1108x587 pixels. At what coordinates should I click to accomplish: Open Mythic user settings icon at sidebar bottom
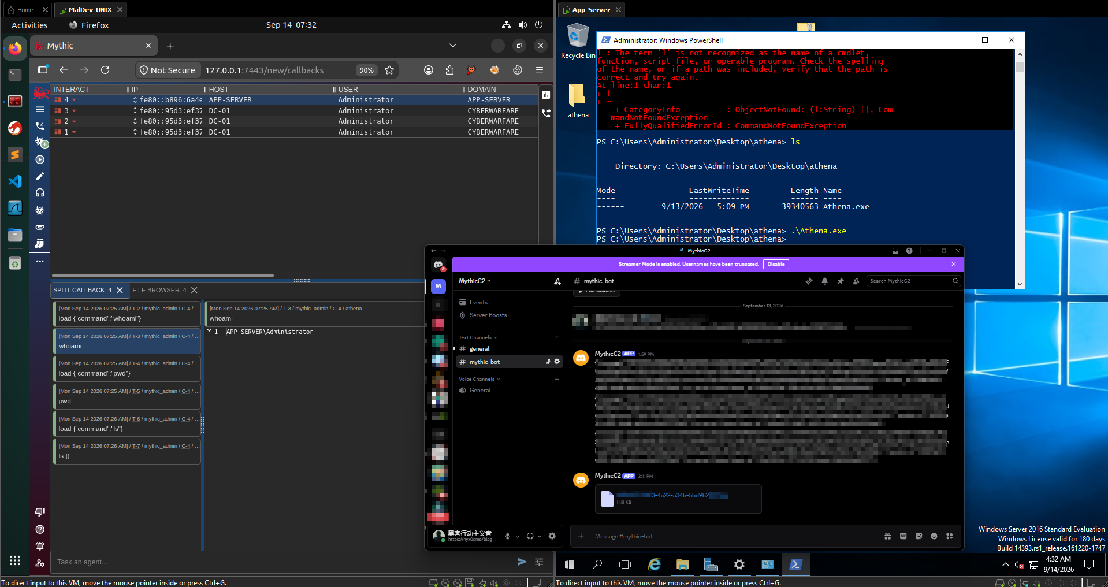coord(40,563)
